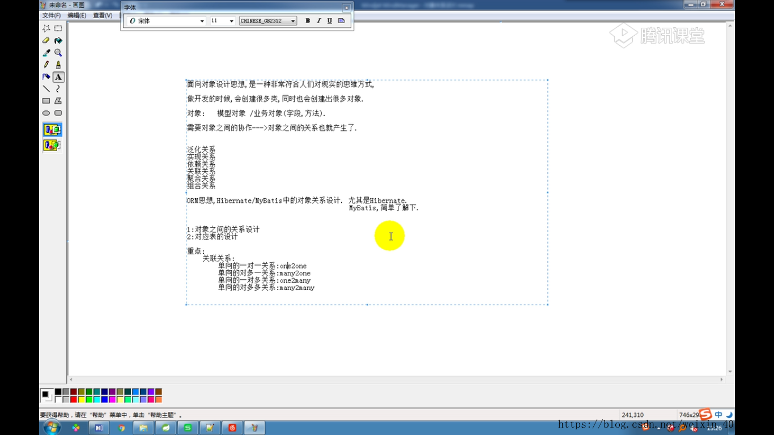
Task: Select the Brush tool
Action: click(x=58, y=65)
